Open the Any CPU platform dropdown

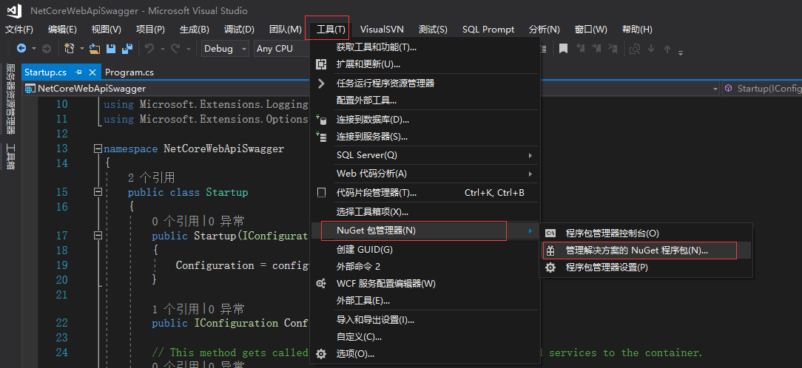tap(283, 49)
